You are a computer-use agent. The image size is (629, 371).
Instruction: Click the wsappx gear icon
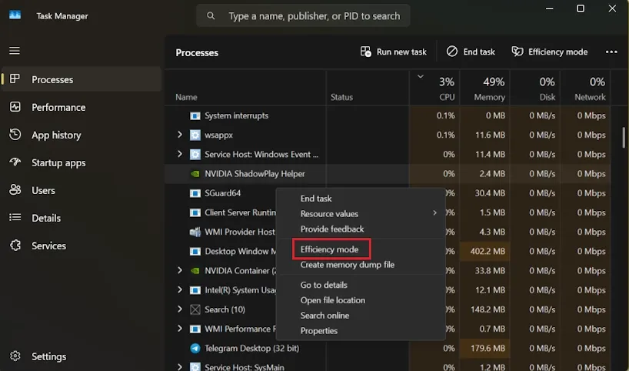[x=195, y=135]
